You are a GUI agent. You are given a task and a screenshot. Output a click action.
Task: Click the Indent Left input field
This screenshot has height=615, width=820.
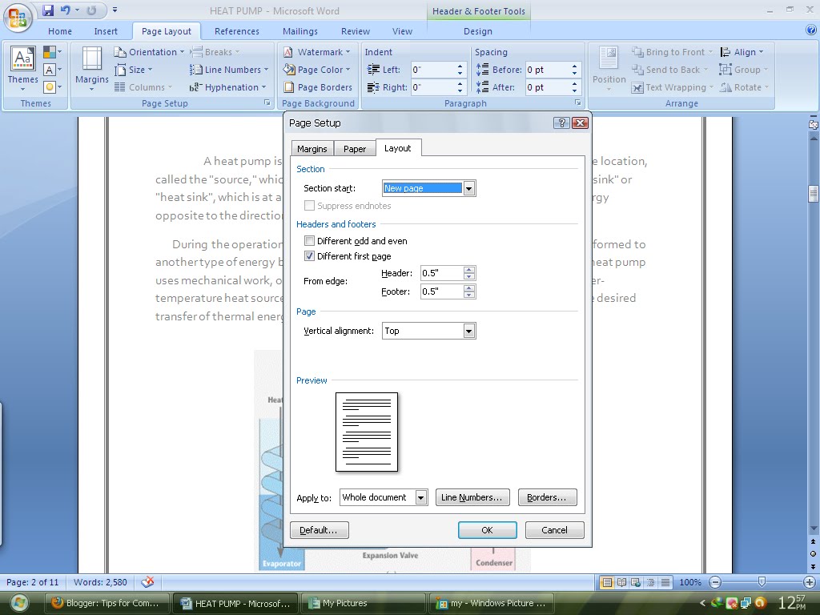click(x=432, y=70)
